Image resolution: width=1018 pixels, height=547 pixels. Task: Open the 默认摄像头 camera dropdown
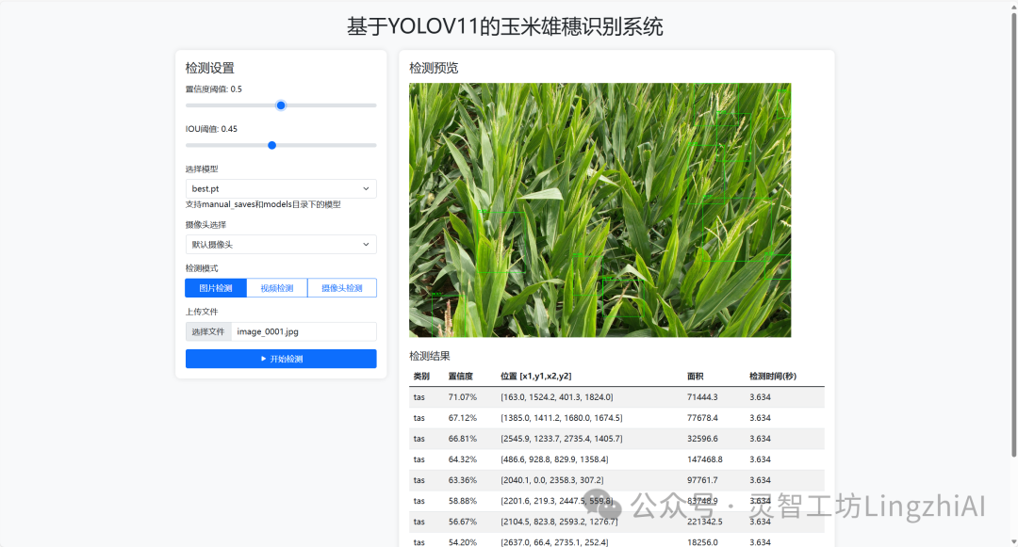pos(281,245)
